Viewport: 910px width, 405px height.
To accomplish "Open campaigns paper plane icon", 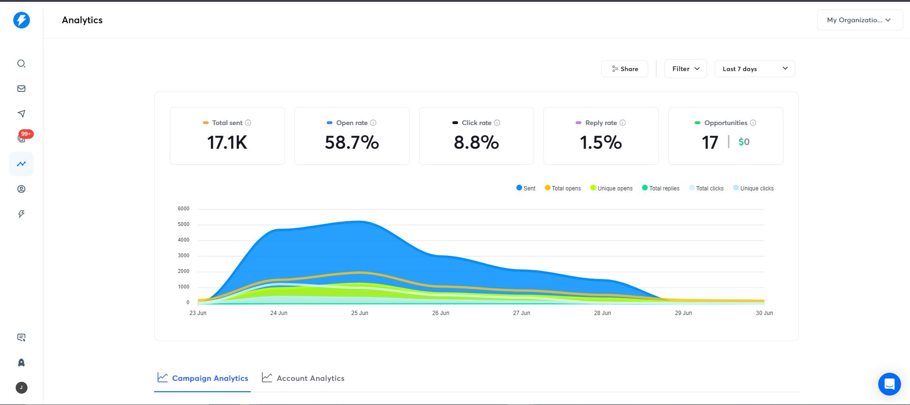I will tap(21, 114).
